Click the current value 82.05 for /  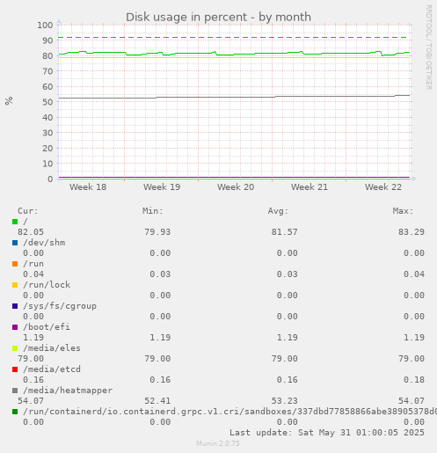click(31, 232)
